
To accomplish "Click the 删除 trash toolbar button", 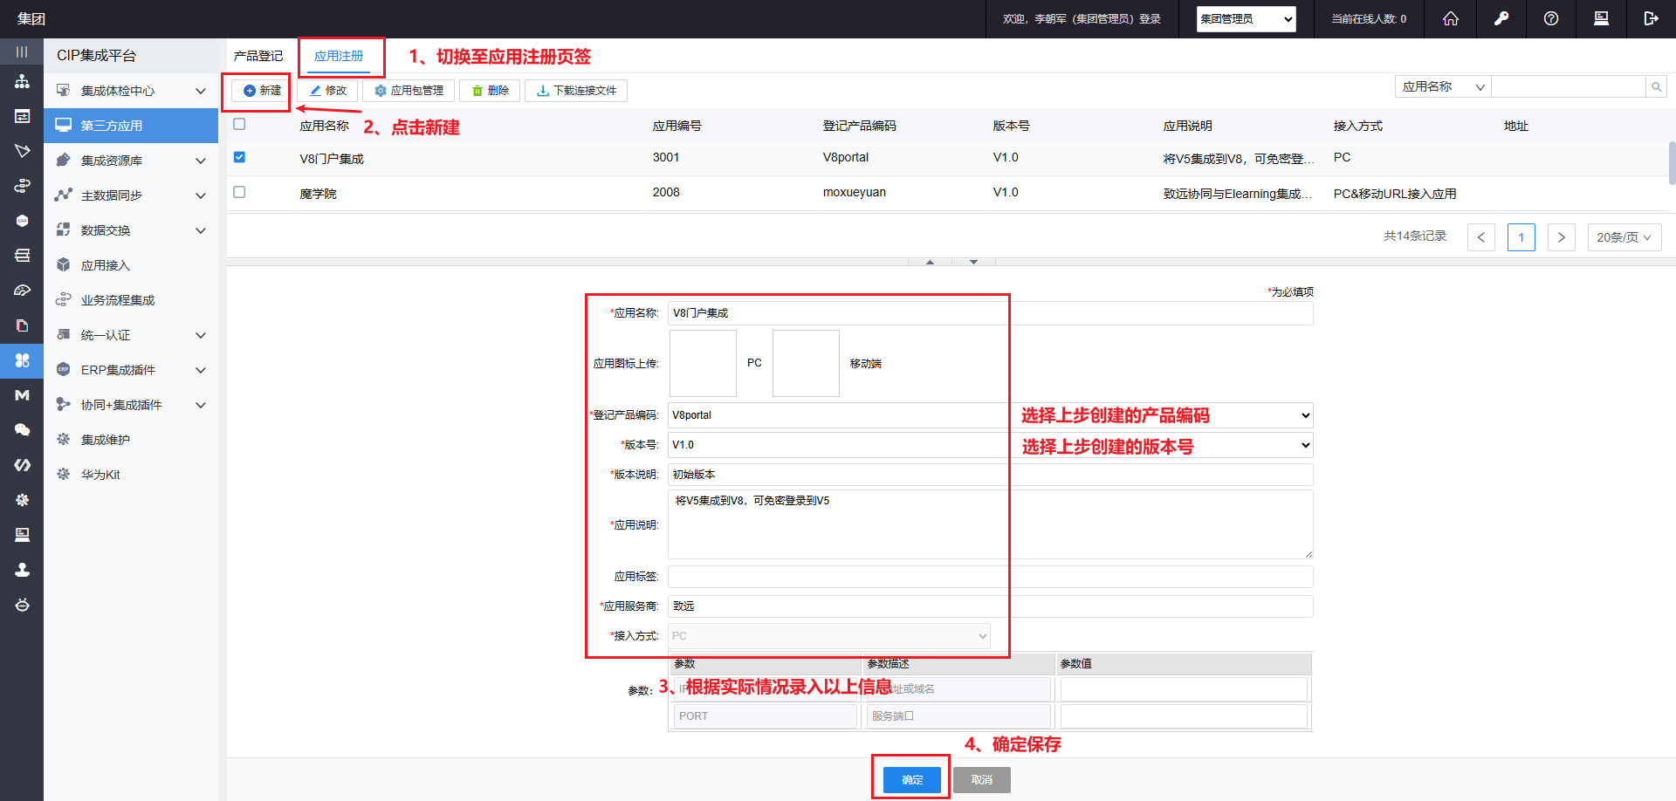I will point(490,91).
